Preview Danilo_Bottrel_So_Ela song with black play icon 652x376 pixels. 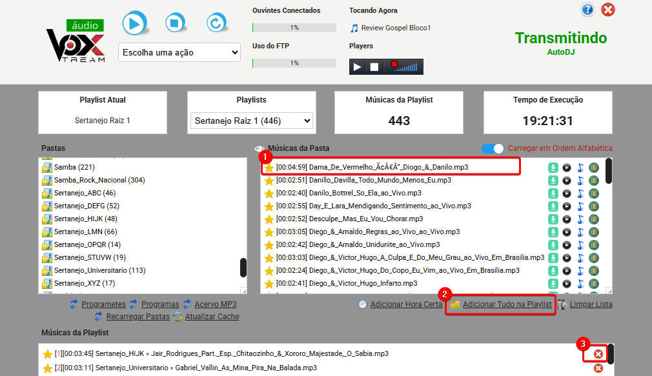(567, 193)
